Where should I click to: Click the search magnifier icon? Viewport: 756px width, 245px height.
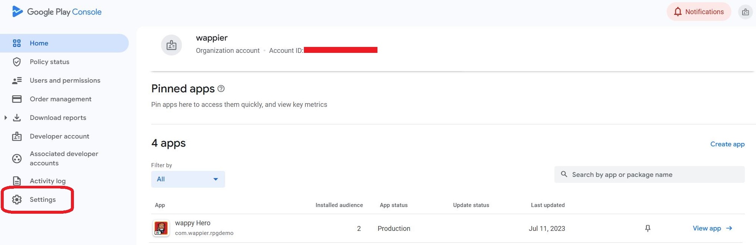[564, 174]
